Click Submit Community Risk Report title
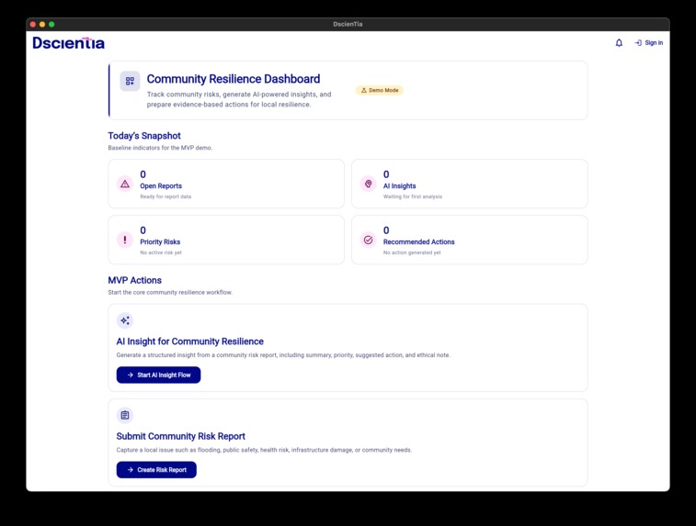Viewport: 696px width, 526px height. pos(180,436)
